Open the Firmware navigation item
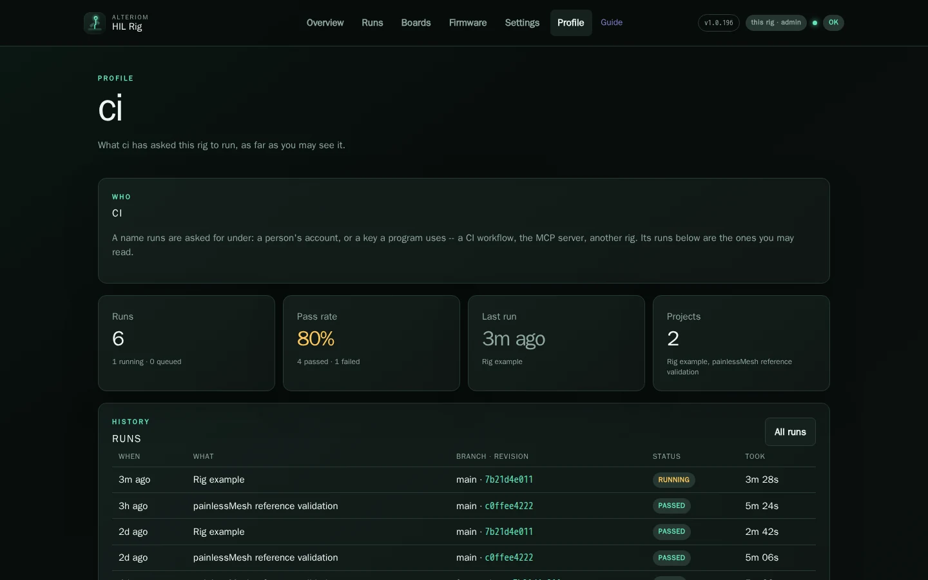This screenshot has width=928, height=580. 468,23
